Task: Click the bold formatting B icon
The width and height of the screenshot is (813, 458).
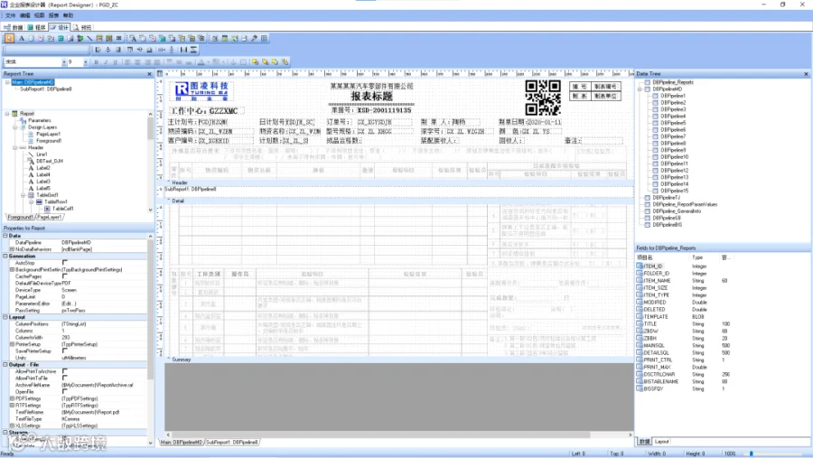Action: 96,61
